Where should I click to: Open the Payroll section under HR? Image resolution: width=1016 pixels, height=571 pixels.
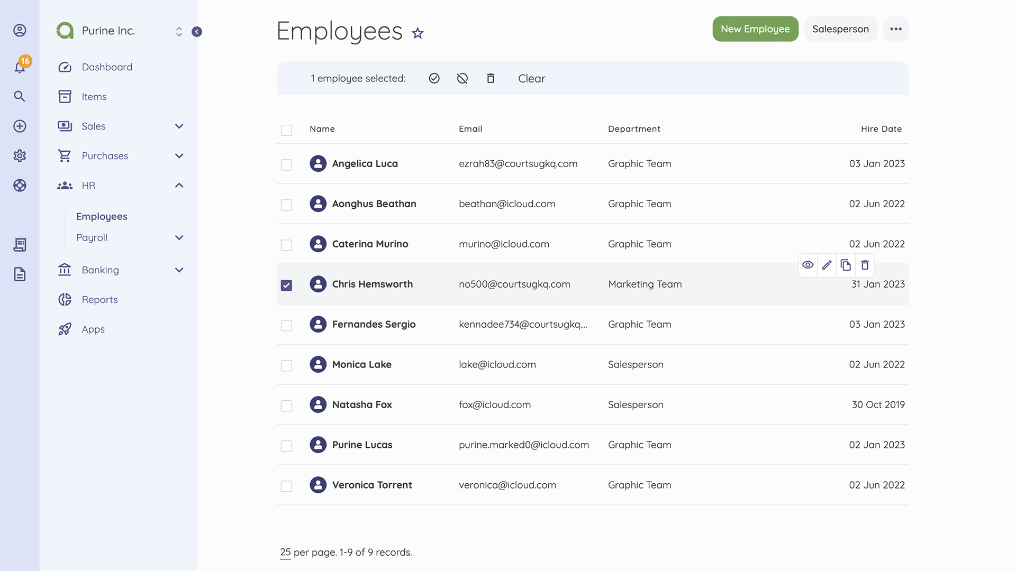pyautogui.click(x=92, y=237)
